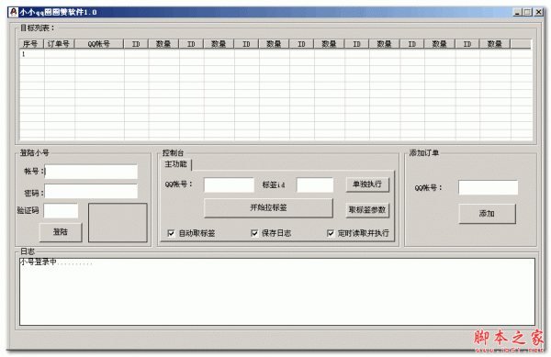The height and width of the screenshot is (357, 551).
Task: Toggle the 保存日志 checkbox
Action: pos(254,233)
